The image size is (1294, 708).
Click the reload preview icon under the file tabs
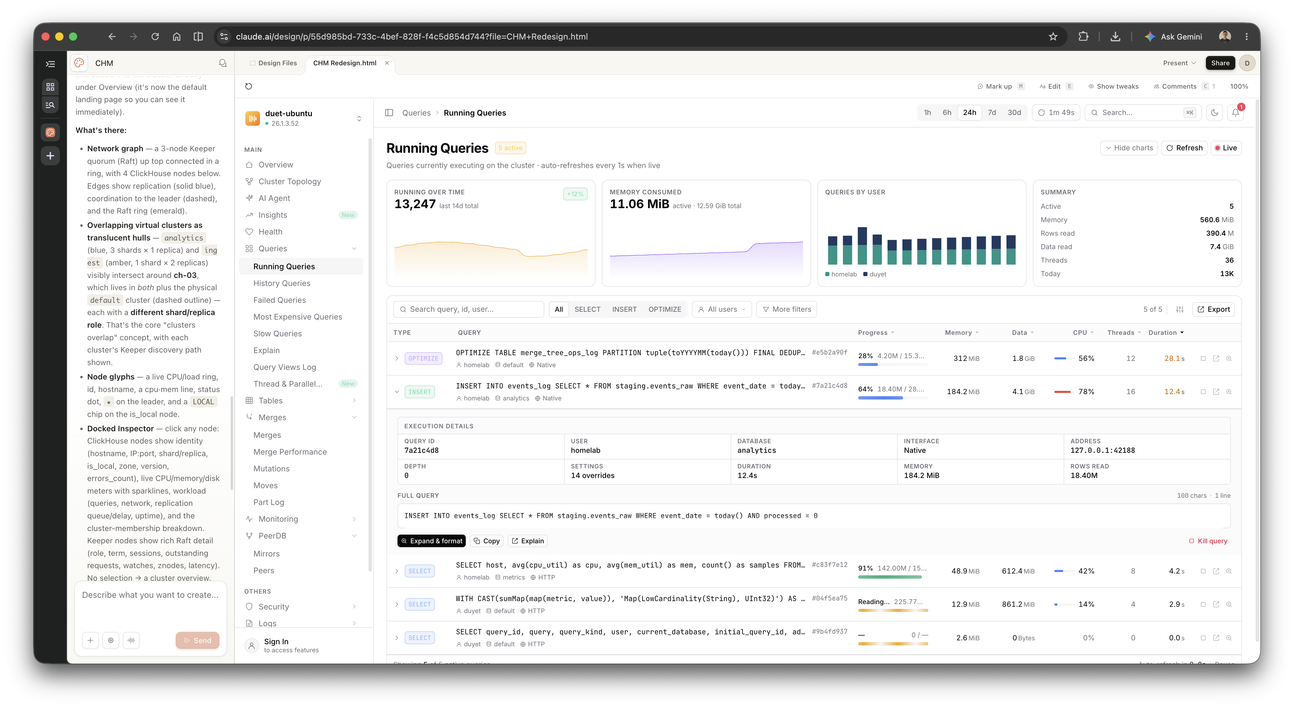point(248,86)
